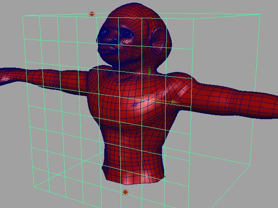
Task: Select the top-right corner of green lattice
Action: pos(260,14)
